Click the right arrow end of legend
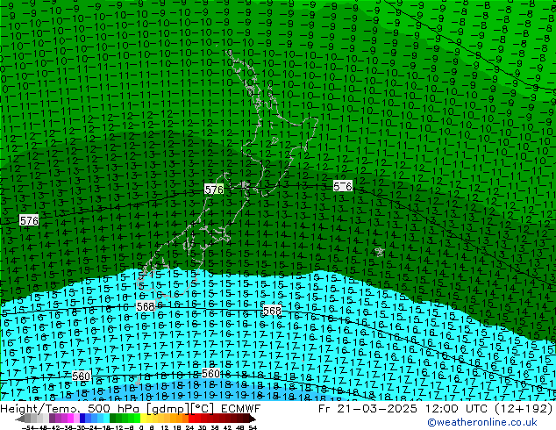 click(253, 419)
